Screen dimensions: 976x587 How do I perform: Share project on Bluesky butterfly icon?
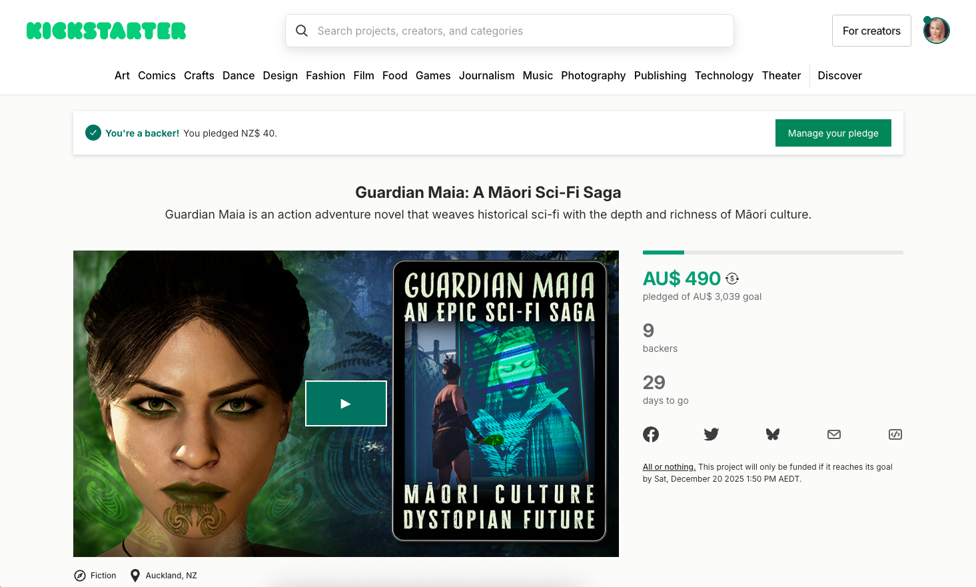773,434
